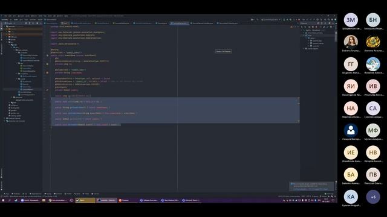Viewport: 387px width, 217px height.
Task: Open the Windows Start menu
Action: [3, 201]
